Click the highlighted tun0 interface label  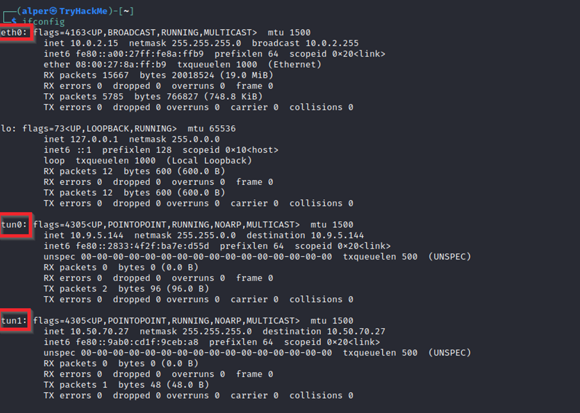15,225
